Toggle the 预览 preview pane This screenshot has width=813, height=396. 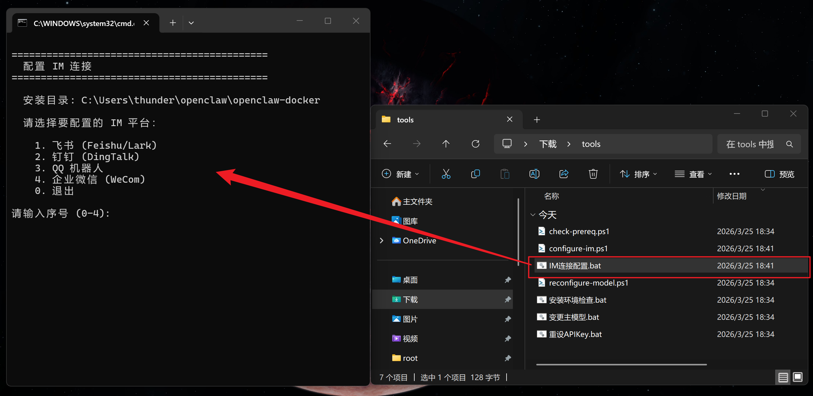[x=779, y=174]
